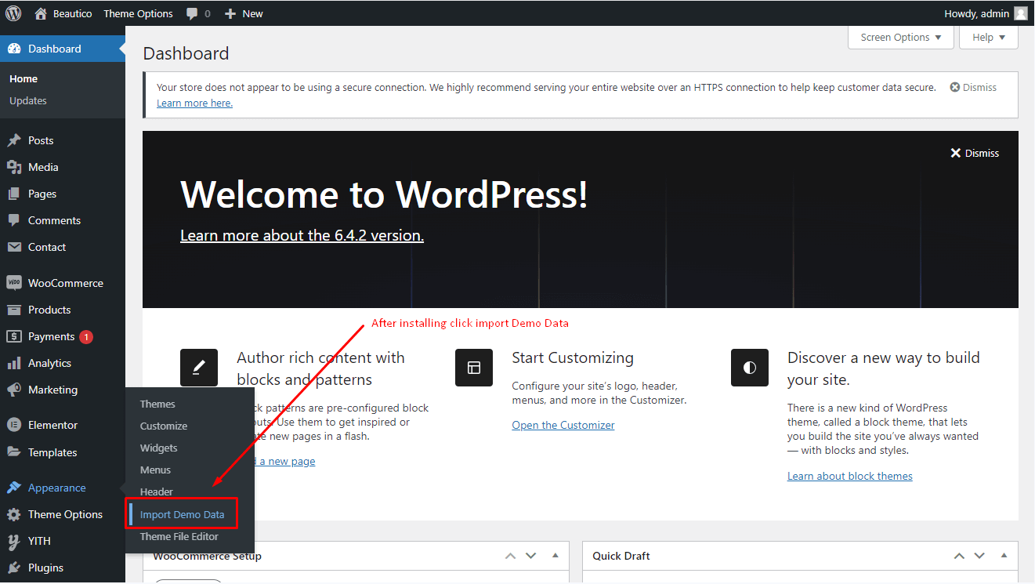The image size is (1035, 584).
Task: Select Home under Dashboard menu
Action: [x=24, y=78]
